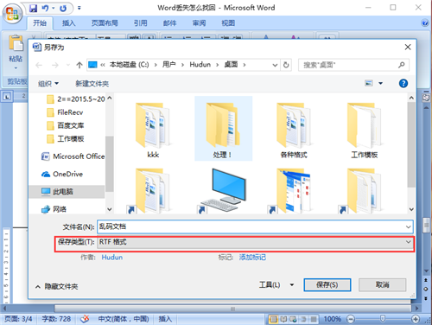This screenshot has width=432, height=325.
Task: Select the 2==2015.5~20 folder in tree
Action: (75, 99)
